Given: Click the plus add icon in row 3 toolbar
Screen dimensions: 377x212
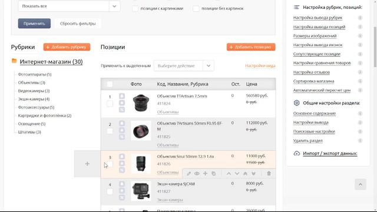Looking at the screenshot, I should coord(205,174).
